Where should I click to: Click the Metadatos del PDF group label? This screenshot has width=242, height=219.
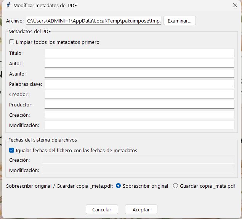pos(29,31)
